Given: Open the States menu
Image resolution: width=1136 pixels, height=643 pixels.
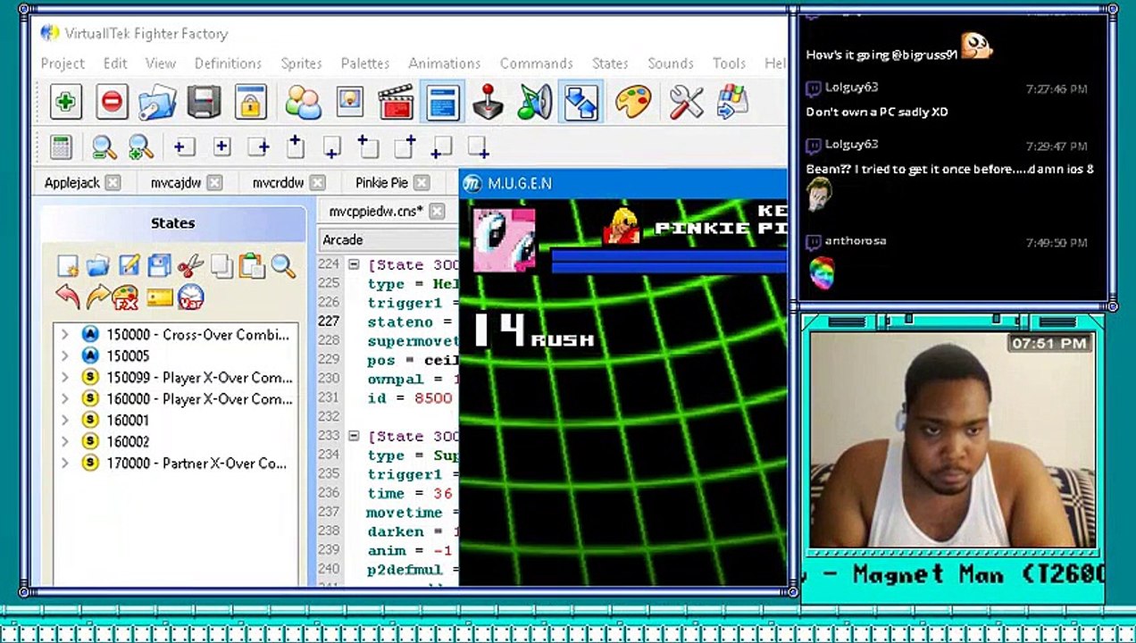Looking at the screenshot, I should 610,63.
